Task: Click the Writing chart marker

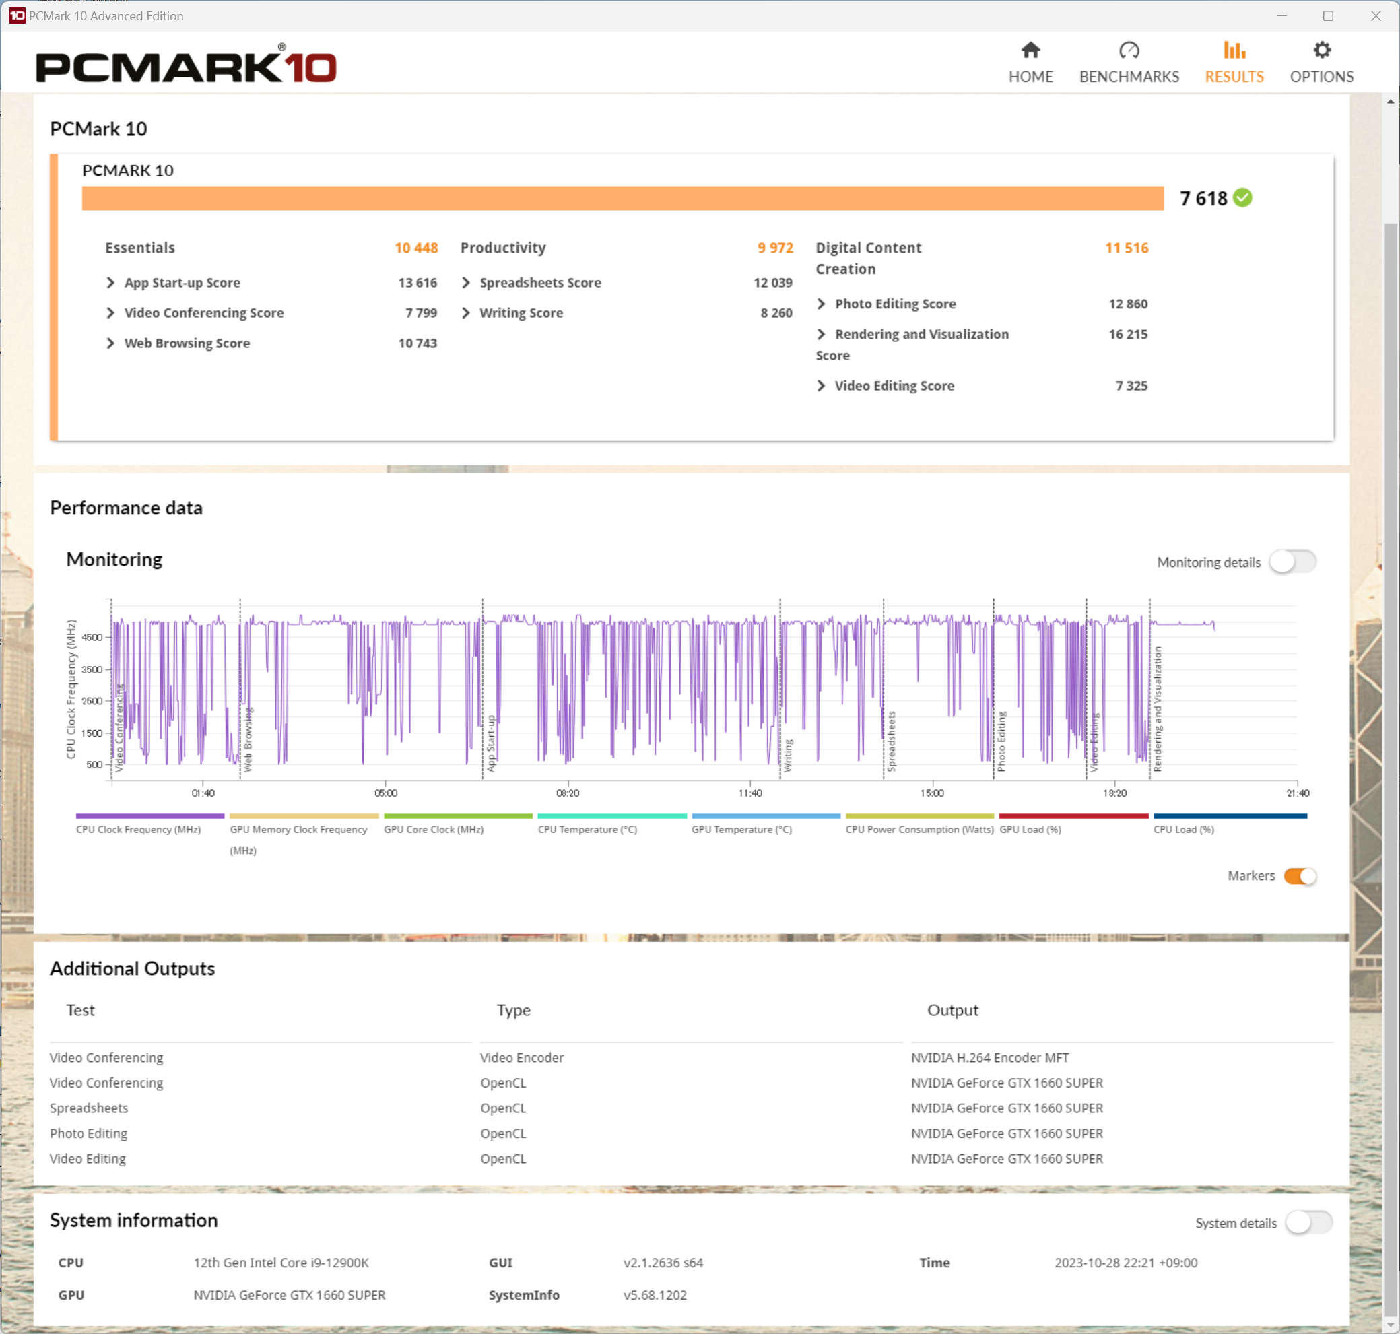Action: coord(788,756)
